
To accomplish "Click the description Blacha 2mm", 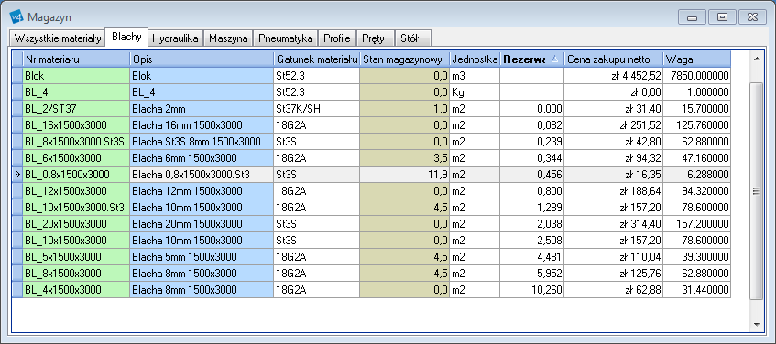I will (x=202, y=109).
